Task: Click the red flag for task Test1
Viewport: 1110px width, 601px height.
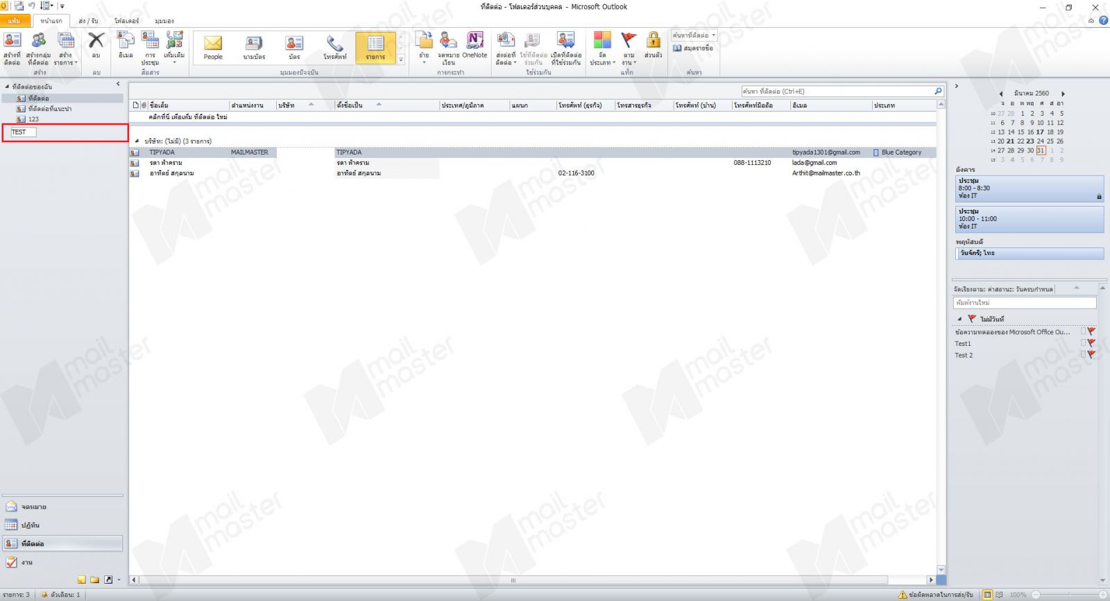Action: [x=1091, y=343]
